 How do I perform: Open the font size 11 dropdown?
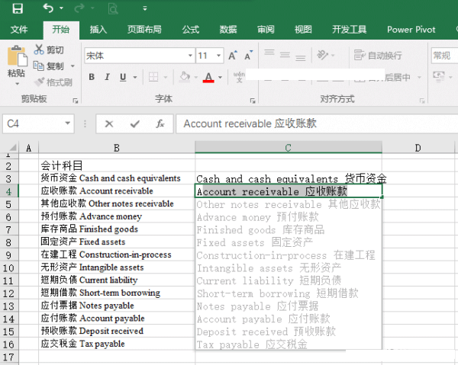coord(218,56)
